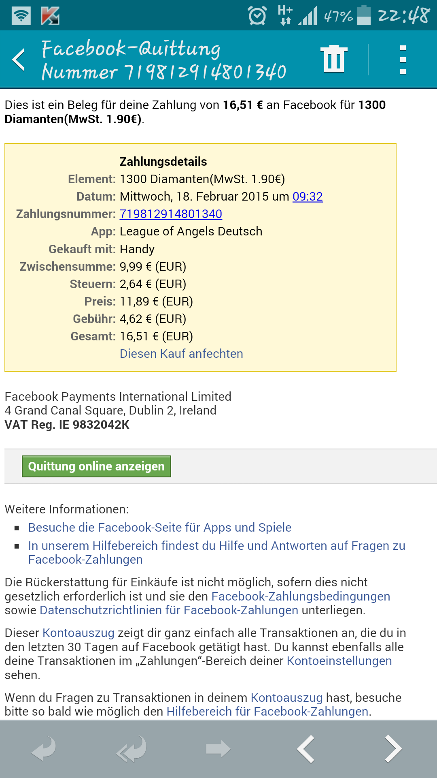Forward the email with right arrow icon

pos(218,748)
